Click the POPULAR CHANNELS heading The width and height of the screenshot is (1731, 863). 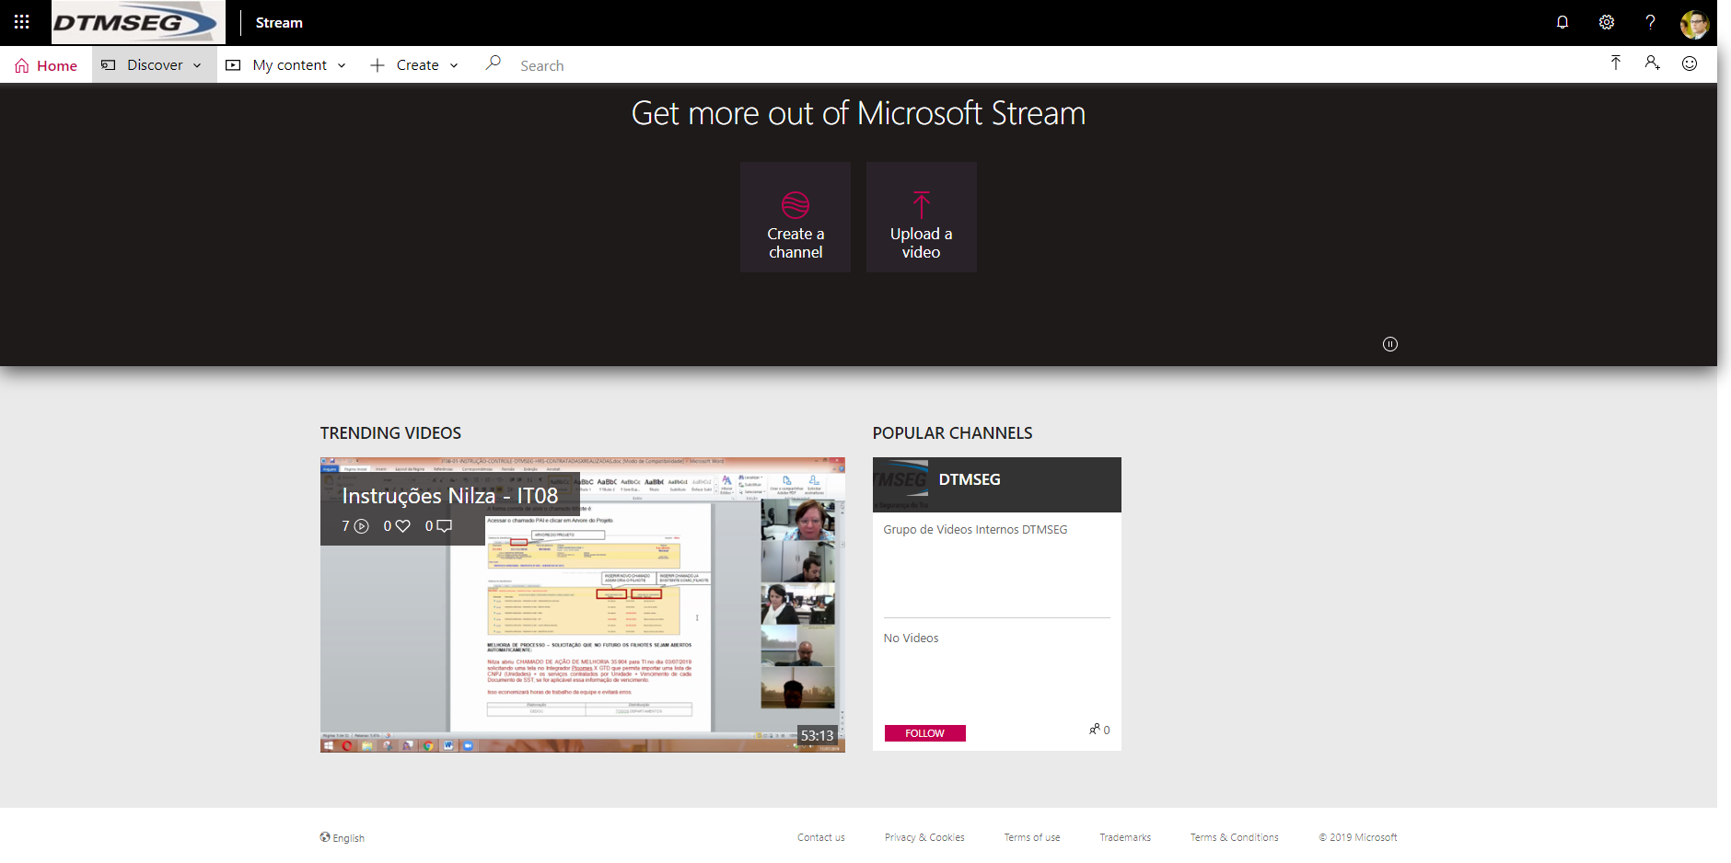pos(952,433)
